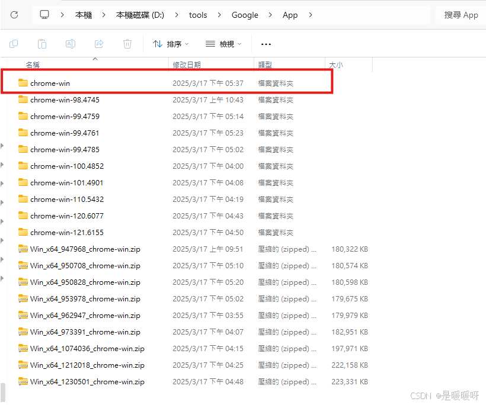
Task: Go to 本機 in the address bar
Action: coord(84,15)
